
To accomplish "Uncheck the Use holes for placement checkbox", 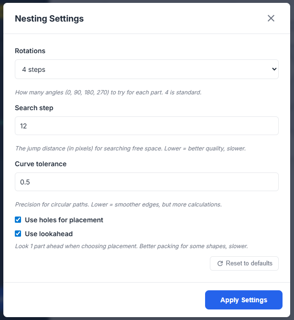I will [18, 220].
